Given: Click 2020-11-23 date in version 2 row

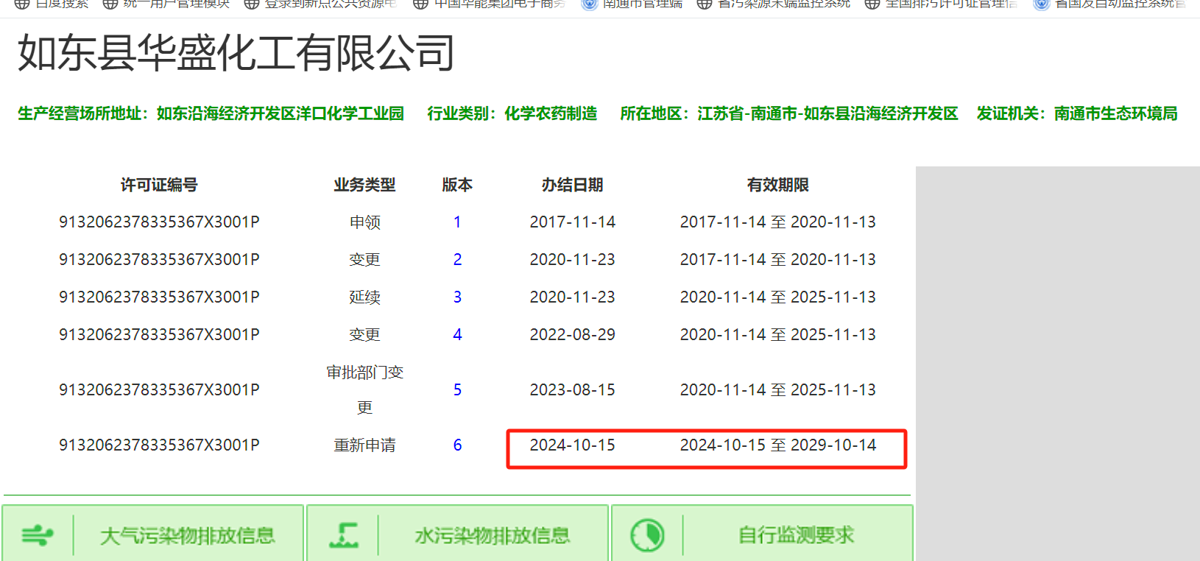Looking at the screenshot, I should point(573,260).
